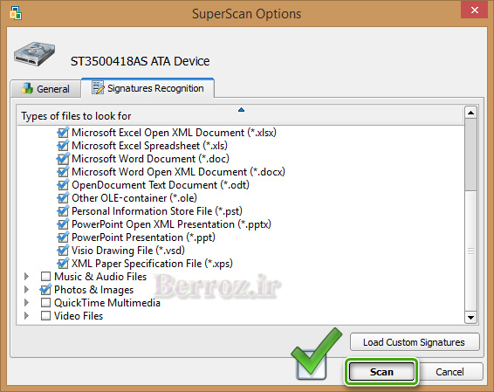This screenshot has width=494, height=392.
Task: Select 'Personal Information Store File (*.pst)' text
Action: (x=157, y=211)
